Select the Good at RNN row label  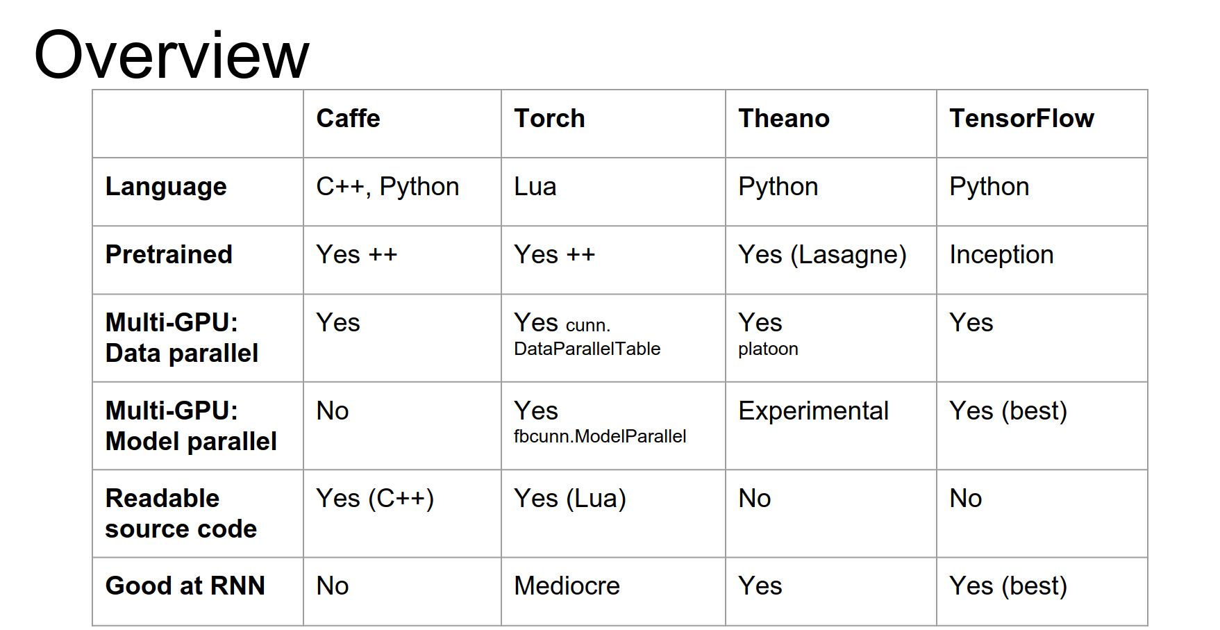(185, 586)
